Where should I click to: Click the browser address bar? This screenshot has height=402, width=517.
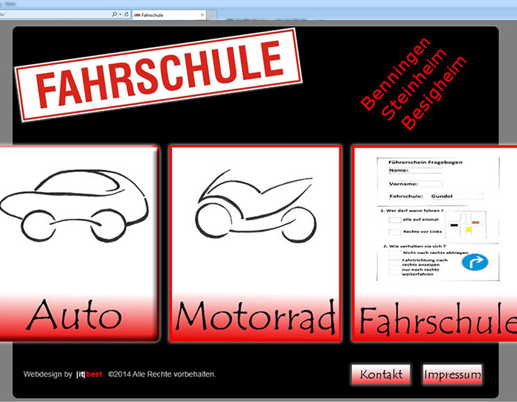52,14
